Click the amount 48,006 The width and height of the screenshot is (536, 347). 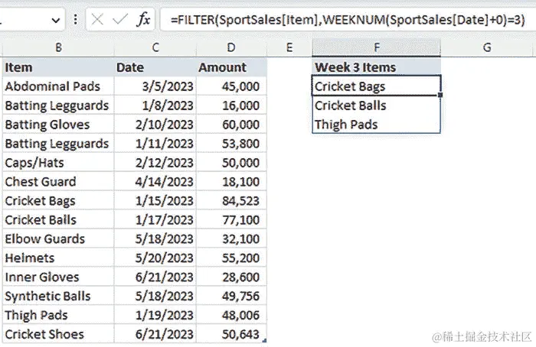[x=231, y=315]
